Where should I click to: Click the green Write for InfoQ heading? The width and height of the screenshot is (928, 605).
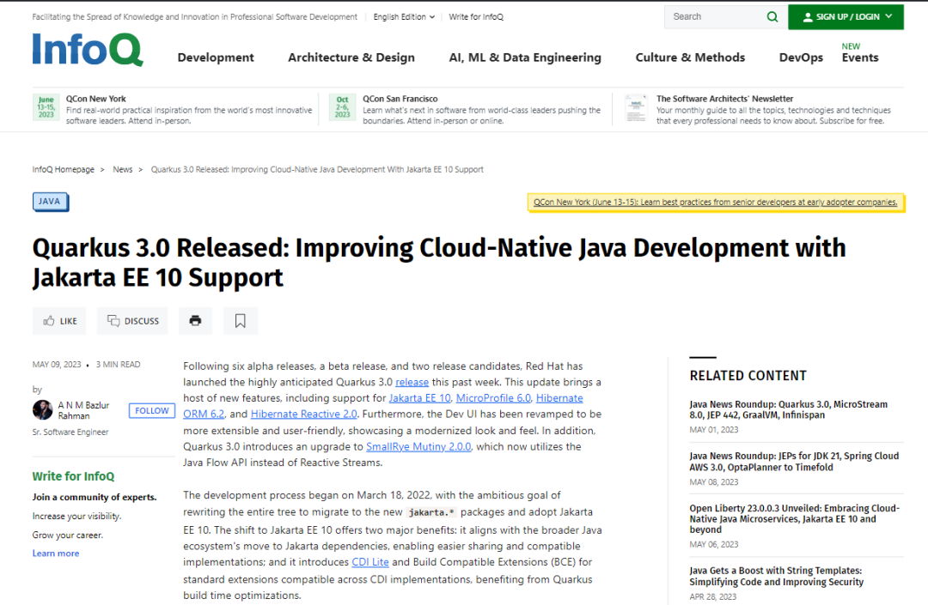(73, 476)
